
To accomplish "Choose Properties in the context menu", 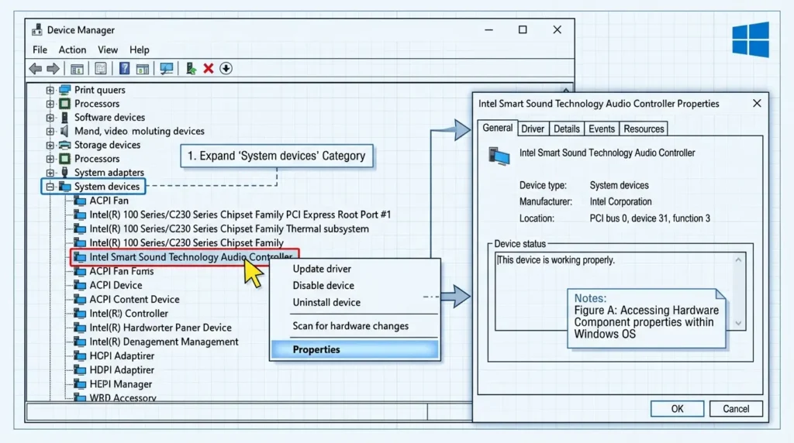I will coord(354,349).
